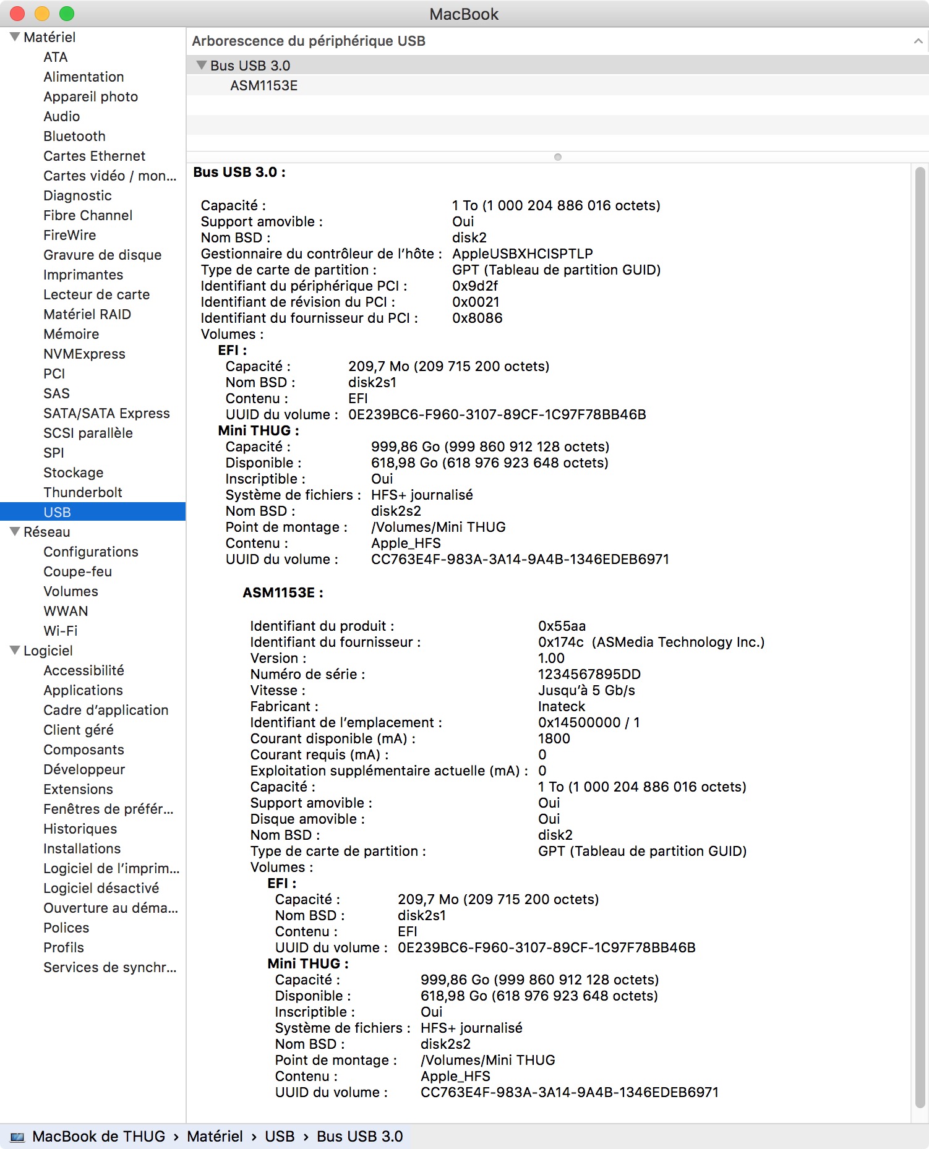The width and height of the screenshot is (929, 1149).
Task: Click 'Arborescence du périphérique USB' column header
Action: coord(309,41)
